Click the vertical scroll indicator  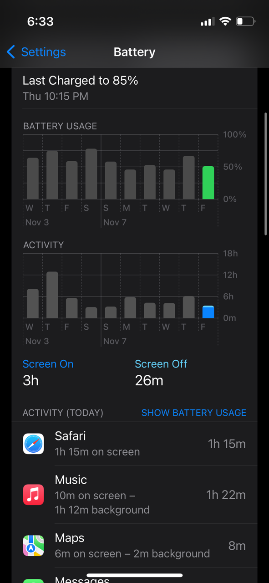click(266, 173)
